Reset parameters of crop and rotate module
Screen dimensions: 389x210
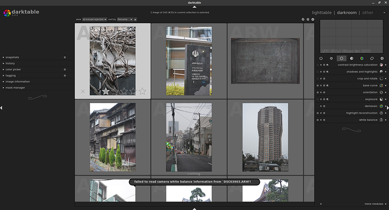coord(324,78)
